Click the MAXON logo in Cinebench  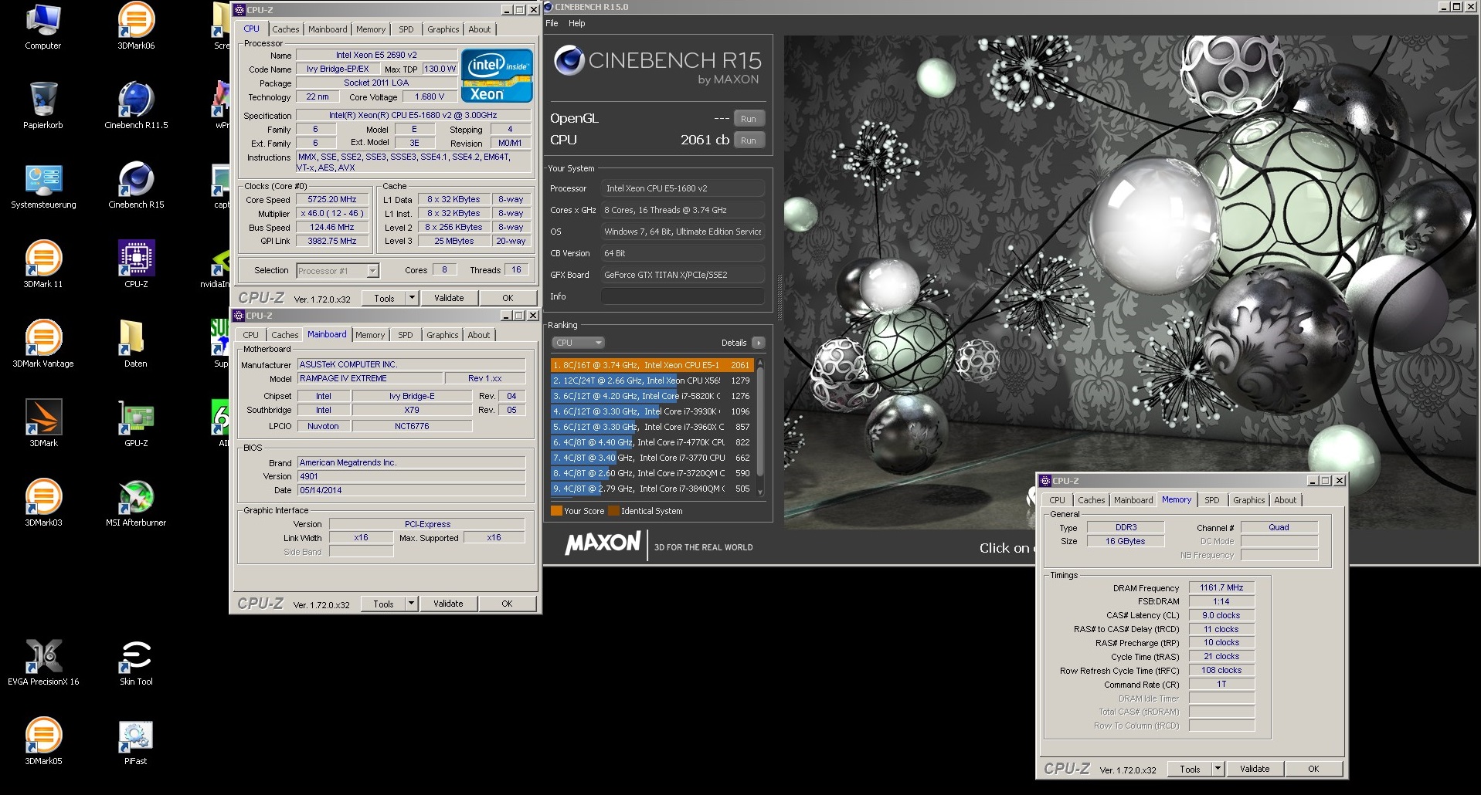point(603,543)
